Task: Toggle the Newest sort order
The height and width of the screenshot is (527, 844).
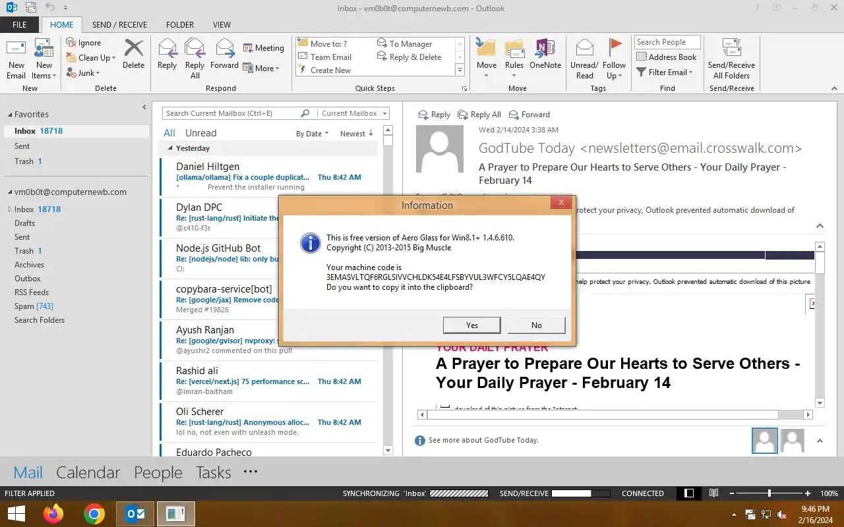Action: (356, 134)
